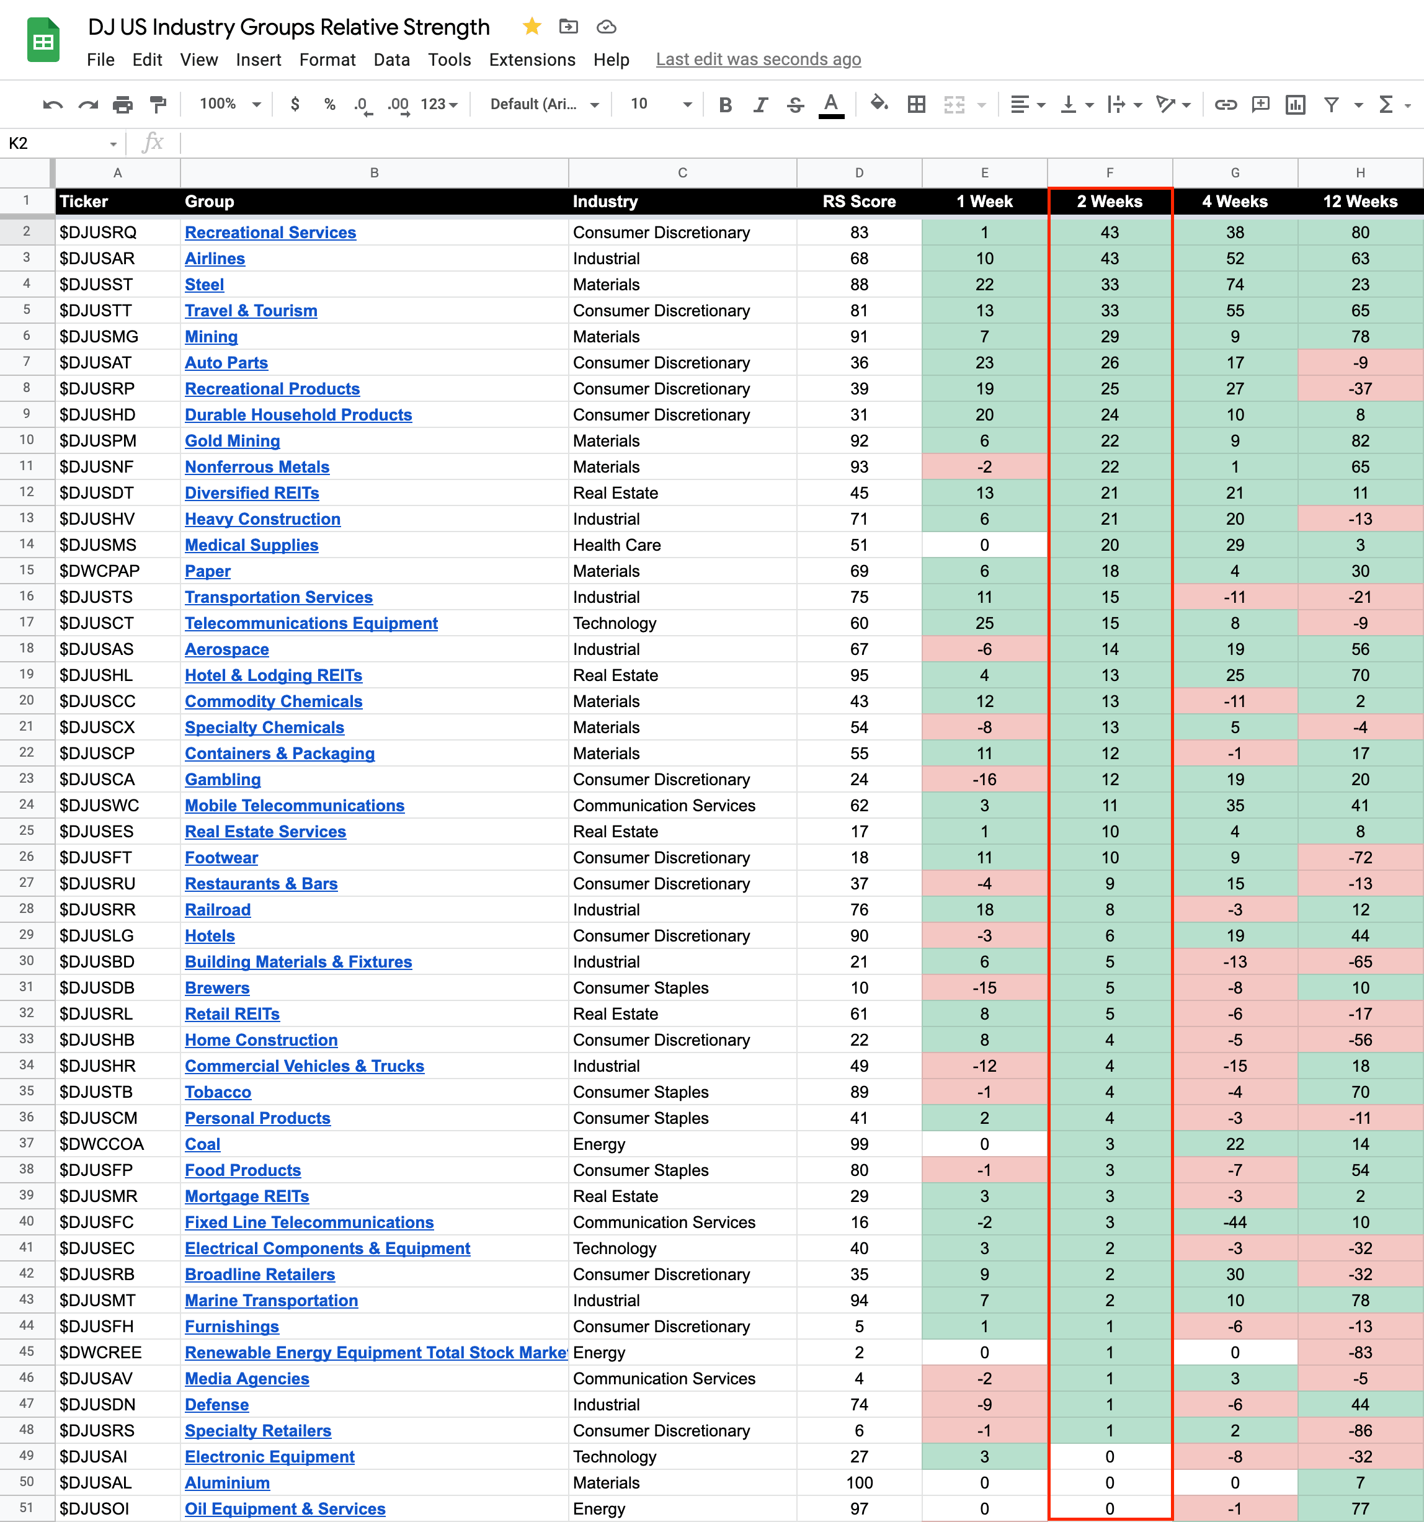Click the Last edit was seconds ago link
The width and height of the screenshot is (1424, 1522).
758,60
